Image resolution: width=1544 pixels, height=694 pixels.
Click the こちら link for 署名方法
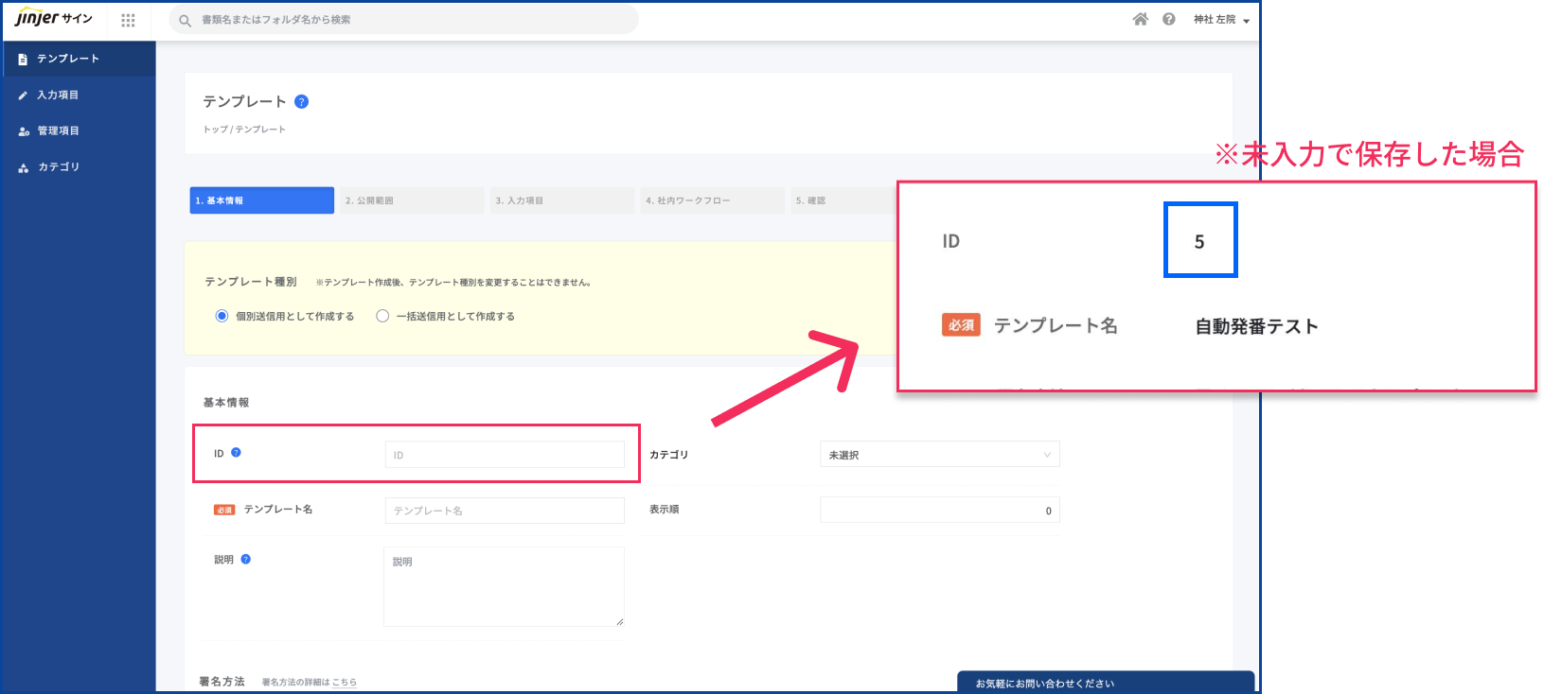[344, 682]
